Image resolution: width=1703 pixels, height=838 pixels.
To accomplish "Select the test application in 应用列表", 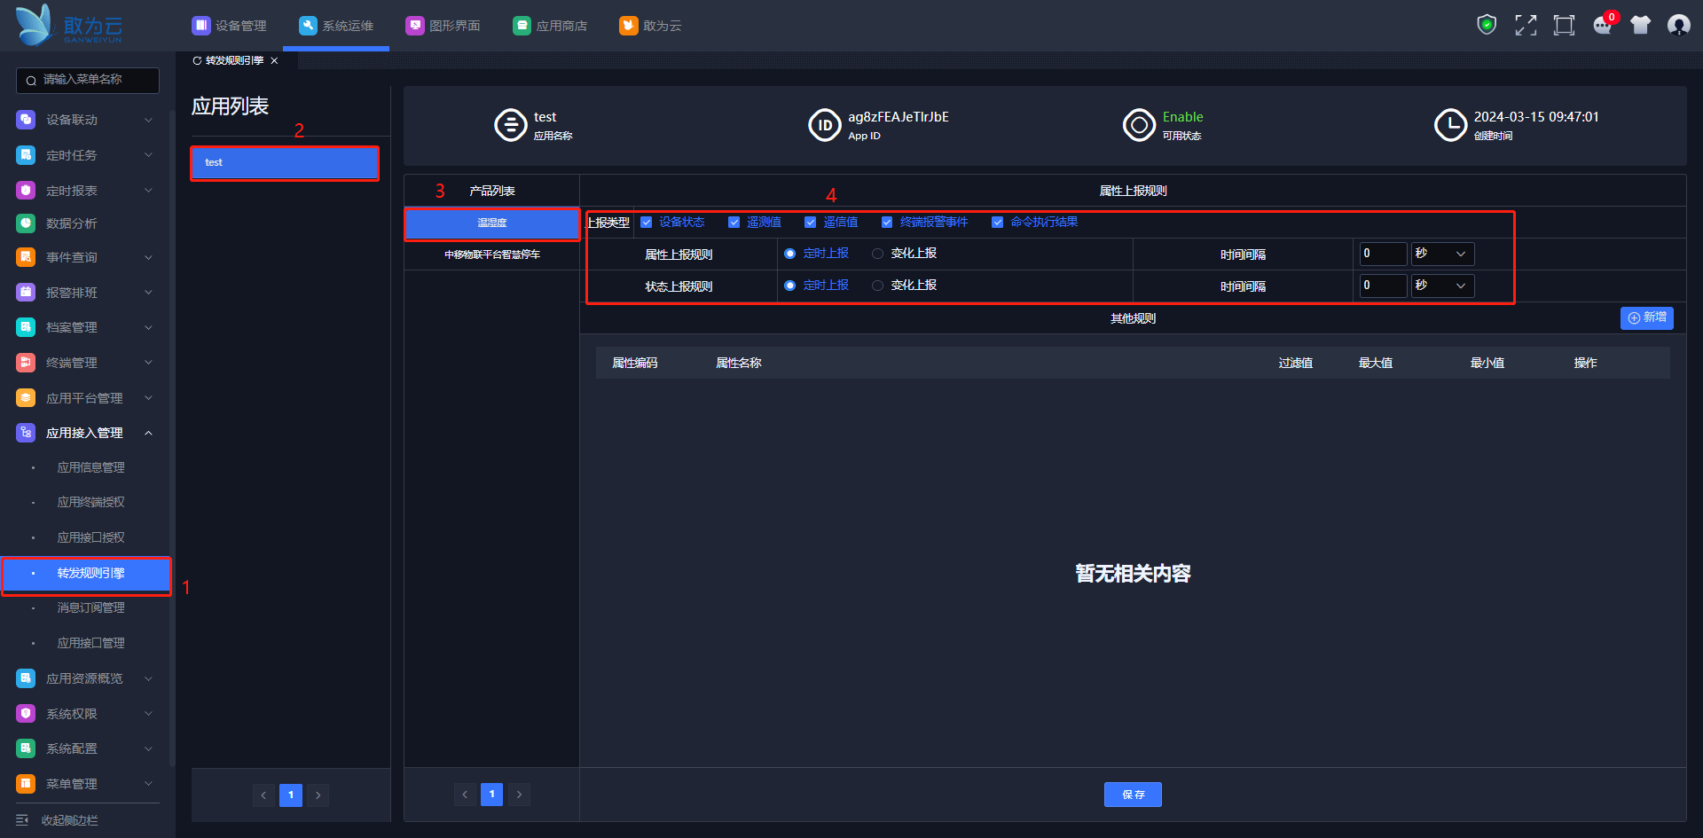I will (x=285, y=163).
